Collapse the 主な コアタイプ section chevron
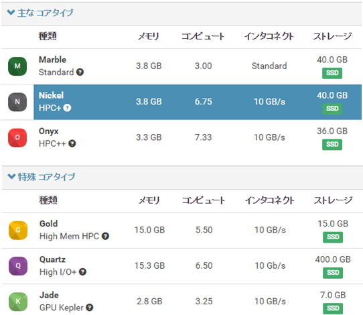This screenshot has width=363, height=315. click(11, 12)
